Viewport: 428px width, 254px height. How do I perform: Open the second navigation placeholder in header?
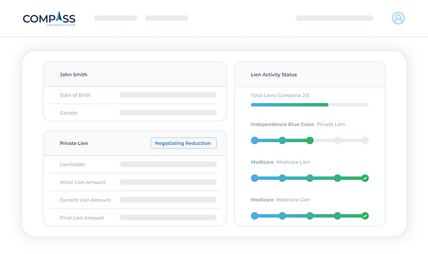[x=166, y=18]
